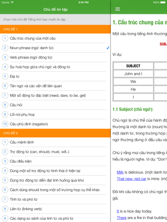Screen dimensions: 167x222
Task: Select Sự hoà hợp giữa chủ ngữ và động từ
Action: click(x=55, y=67)
